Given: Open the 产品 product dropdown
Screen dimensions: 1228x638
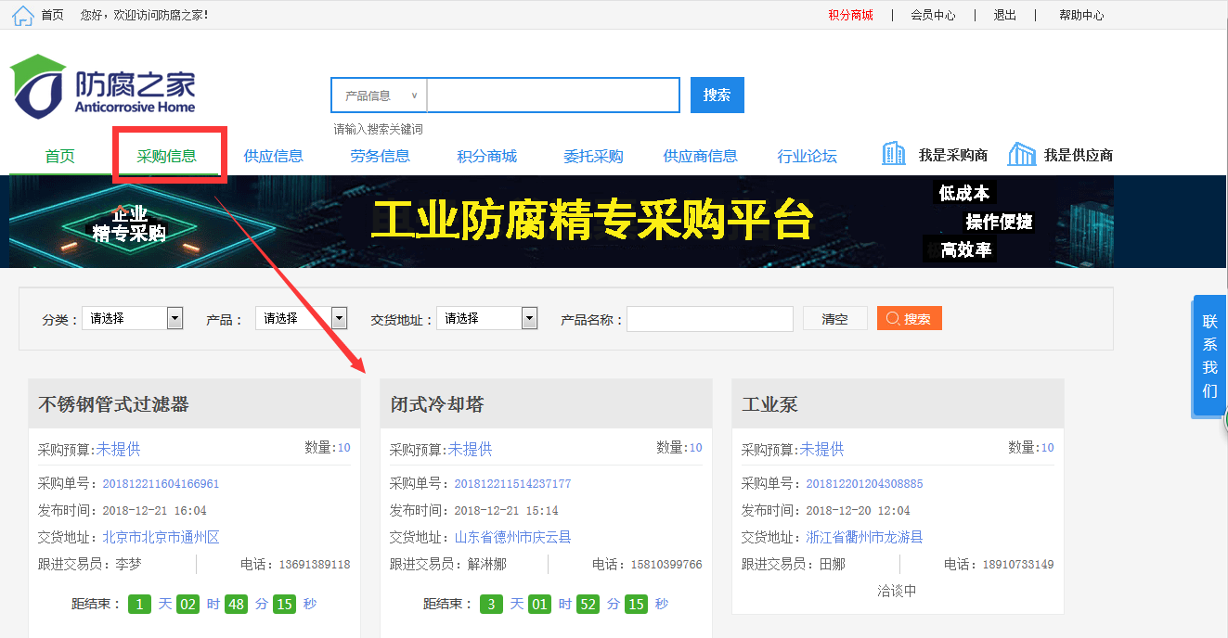Looking at the screenshot, I should (301, 318).
